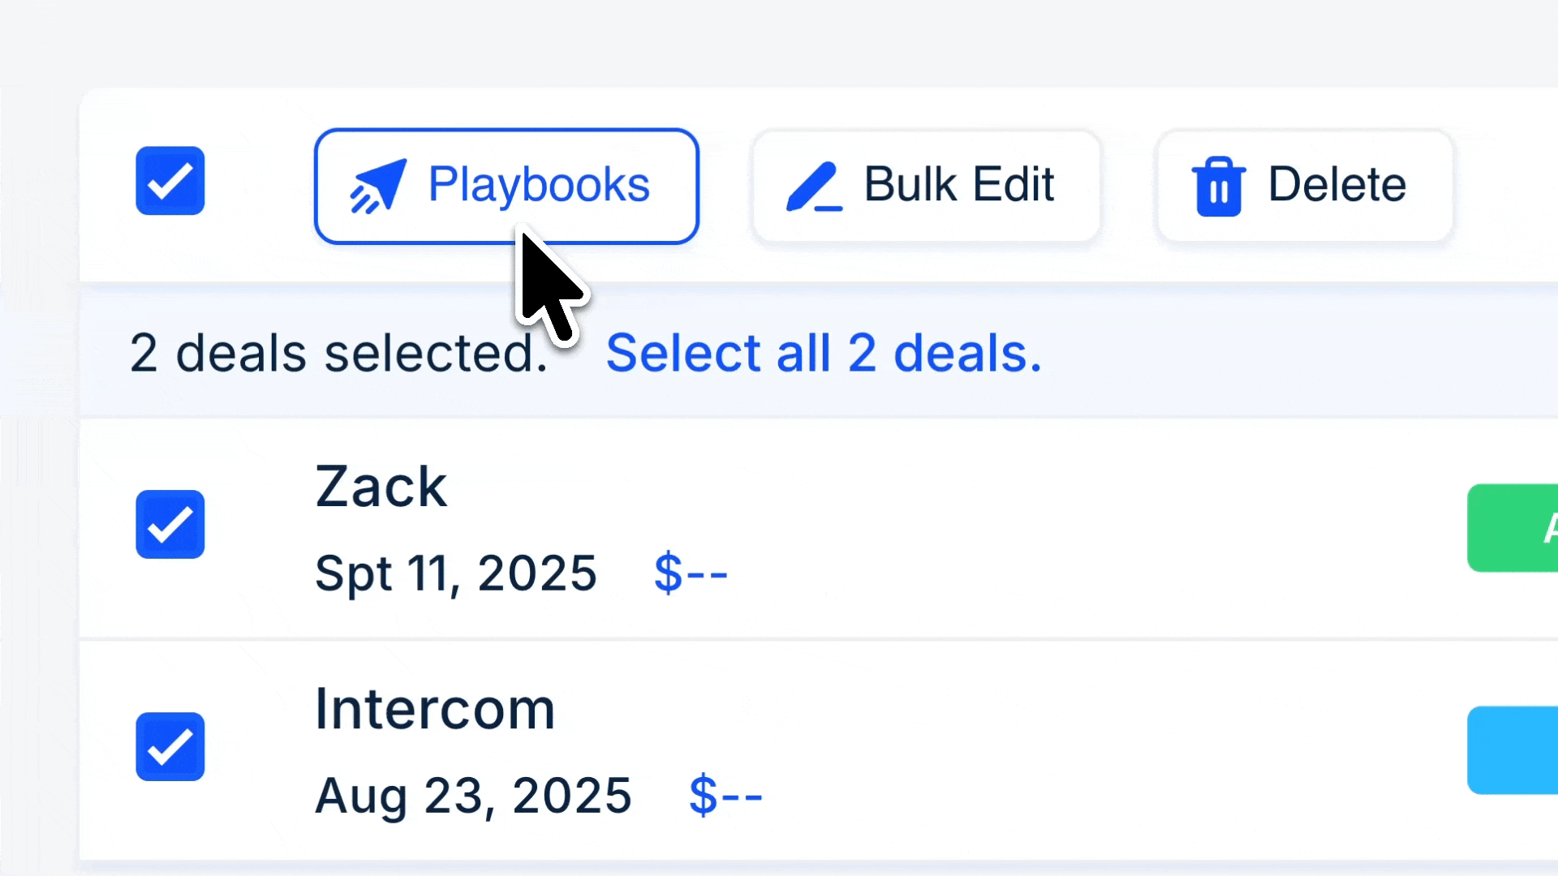Open the Zack deal name
The image size is (1558, 876).
[x=381, y=487]
